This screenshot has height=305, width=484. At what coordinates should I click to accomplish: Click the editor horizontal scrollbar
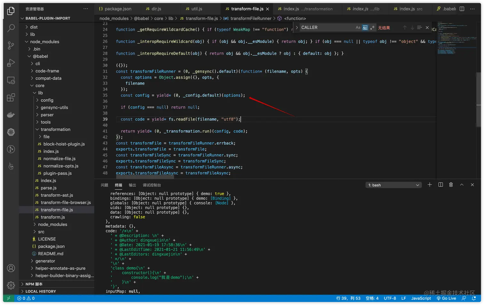145,177
